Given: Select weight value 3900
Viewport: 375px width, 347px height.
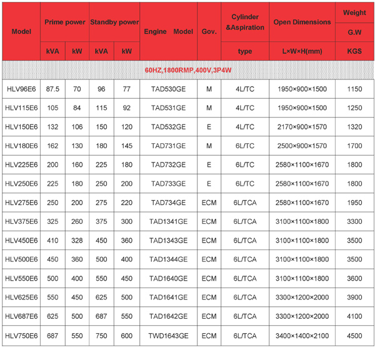Looking at the screenshot, I should point(354,297).
